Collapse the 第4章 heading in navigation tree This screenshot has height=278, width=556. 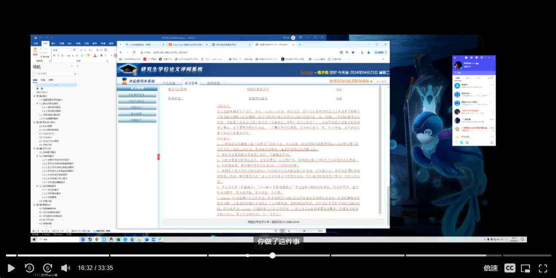[x=35, y=204]
